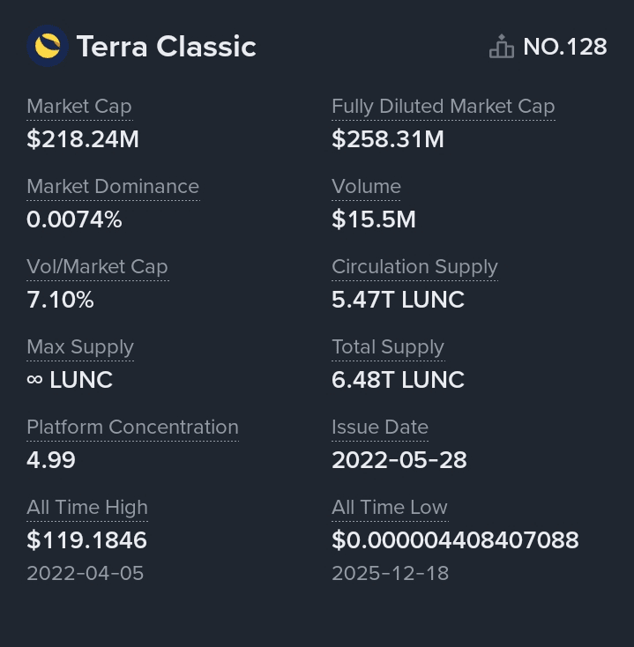Click the Volume label

pyautogui.click(x=366, y=187)
